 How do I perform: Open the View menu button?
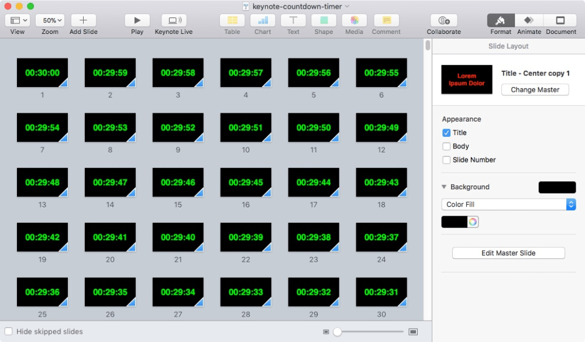click(18, 20)
